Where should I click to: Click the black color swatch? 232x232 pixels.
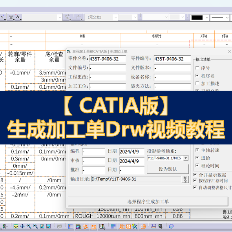pos(197,18)
